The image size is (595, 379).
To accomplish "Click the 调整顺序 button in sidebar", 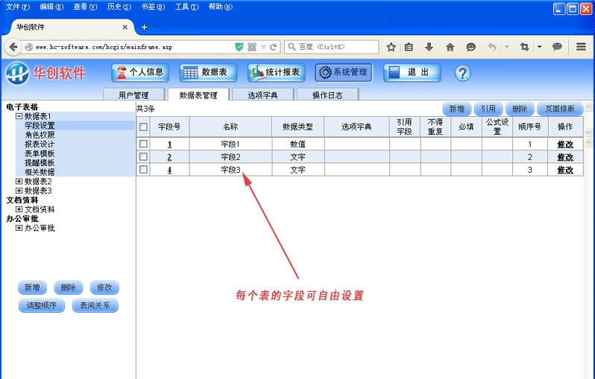I will (42, 305).
